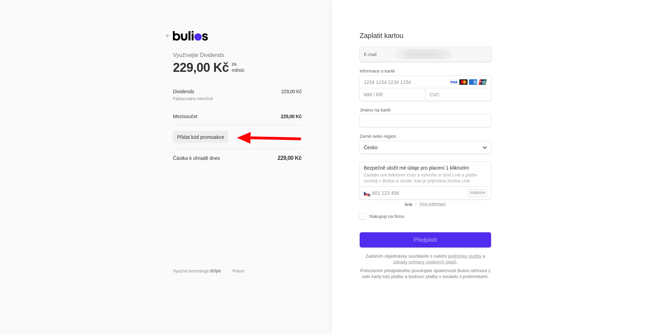
Task: Open the 'Více informací' link
Action: [432, 204]
